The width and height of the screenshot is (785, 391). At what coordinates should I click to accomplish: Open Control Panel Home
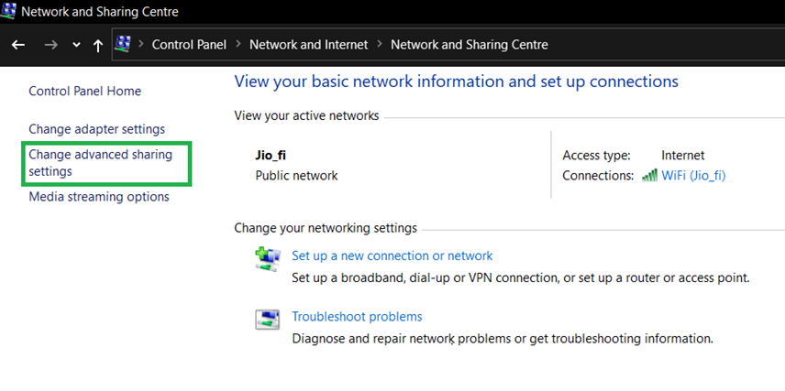[84, 91]
